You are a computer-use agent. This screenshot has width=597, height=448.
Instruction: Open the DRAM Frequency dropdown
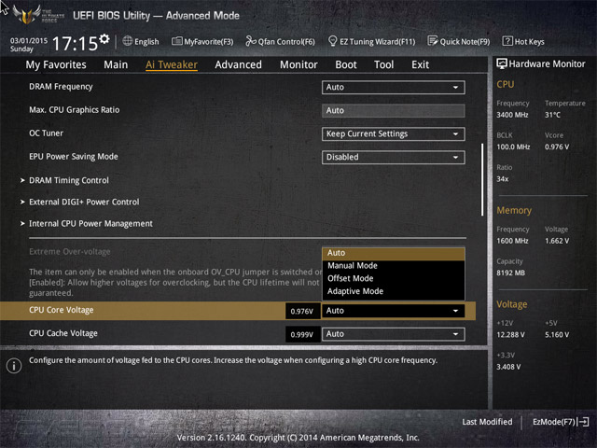coord(393,87)
